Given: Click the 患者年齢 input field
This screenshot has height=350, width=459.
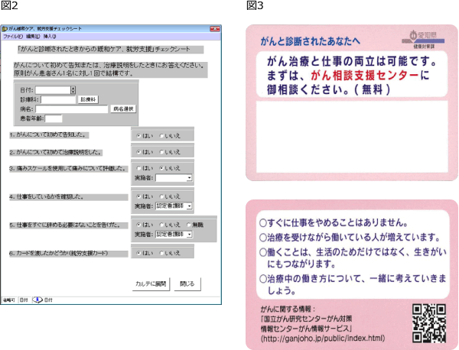Looking at the screenshot, I should click(x=54, y=118).
